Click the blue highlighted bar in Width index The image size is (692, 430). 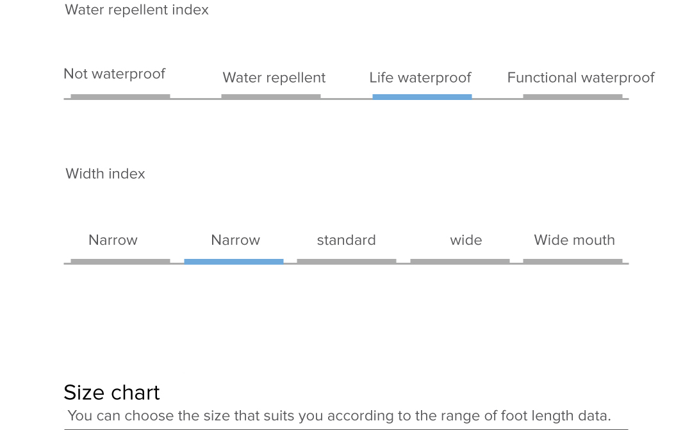click(x=233, y=261)
